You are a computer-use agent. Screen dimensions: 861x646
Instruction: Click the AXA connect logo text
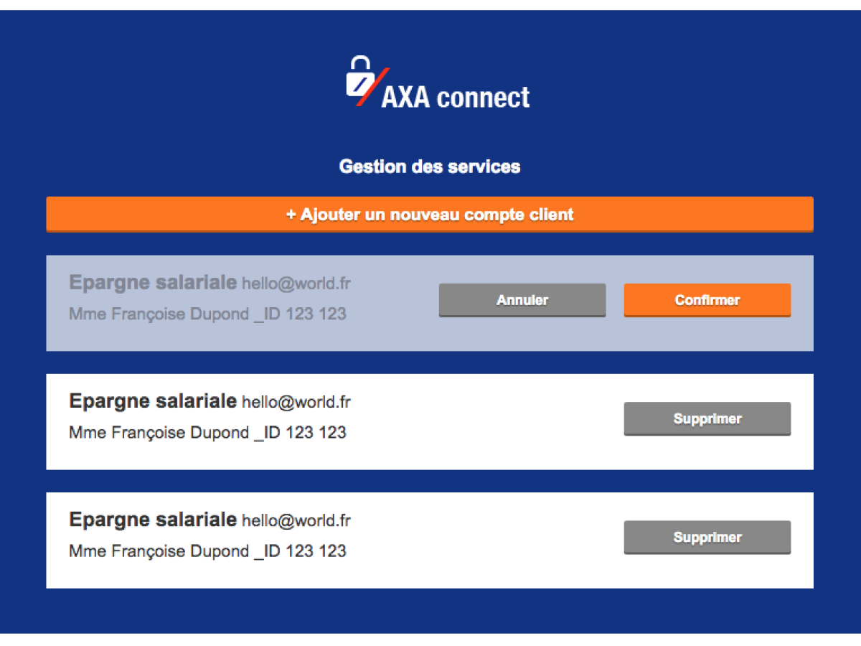[x=456, y=97]
